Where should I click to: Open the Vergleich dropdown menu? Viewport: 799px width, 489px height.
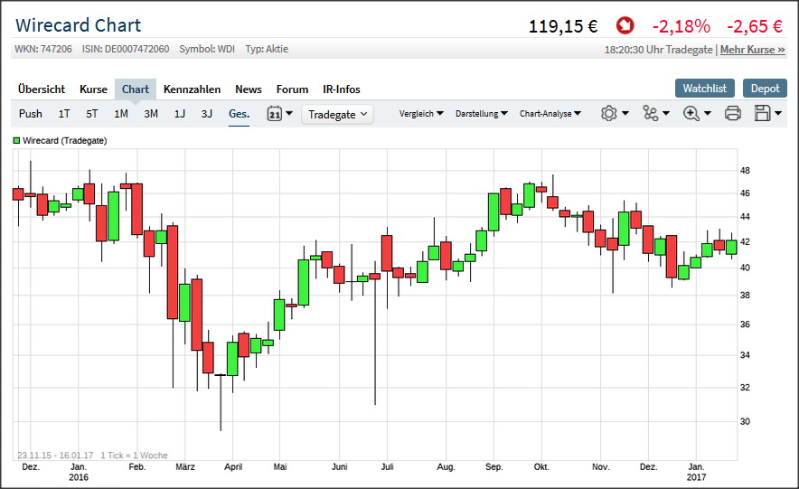(421, 114)
